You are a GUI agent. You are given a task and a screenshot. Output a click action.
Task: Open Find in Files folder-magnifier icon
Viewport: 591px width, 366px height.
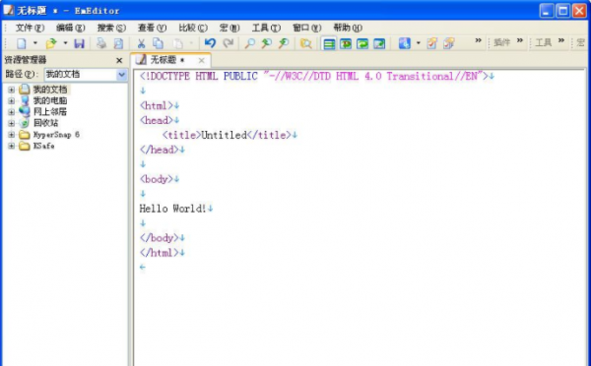pos(305,43)
